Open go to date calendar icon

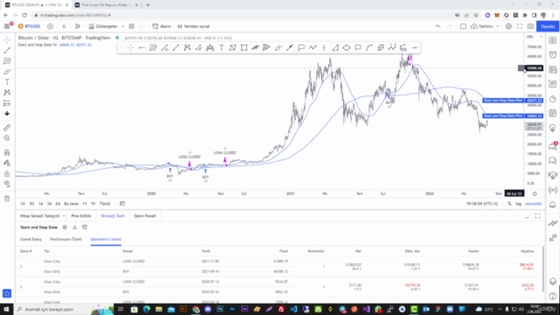[x=122, y=204]
